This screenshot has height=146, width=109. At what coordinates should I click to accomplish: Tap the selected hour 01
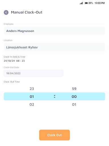[32, 97]
